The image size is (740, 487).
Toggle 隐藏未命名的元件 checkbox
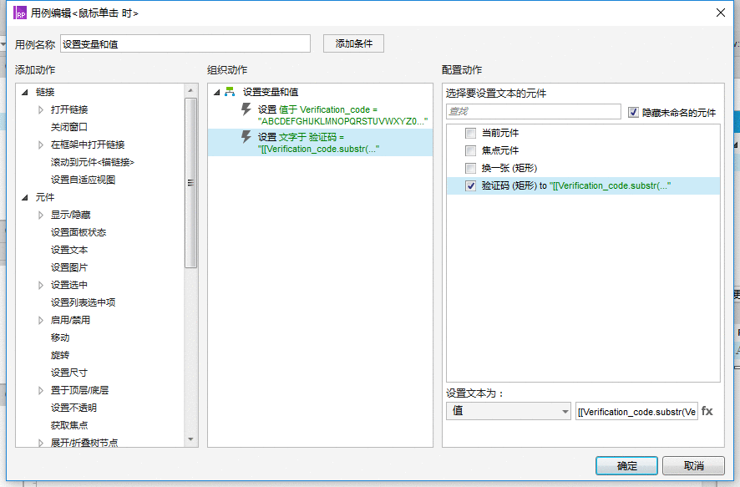point(633,112)
